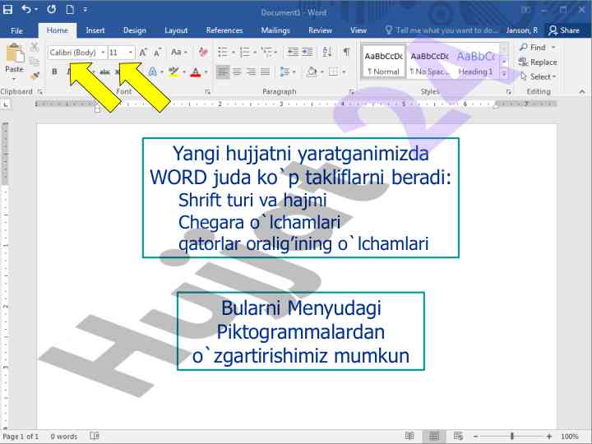Expand the Styles gallery More arrow
Image resolution: width=592 pixels, height=444 pixels.
point(504,74)
